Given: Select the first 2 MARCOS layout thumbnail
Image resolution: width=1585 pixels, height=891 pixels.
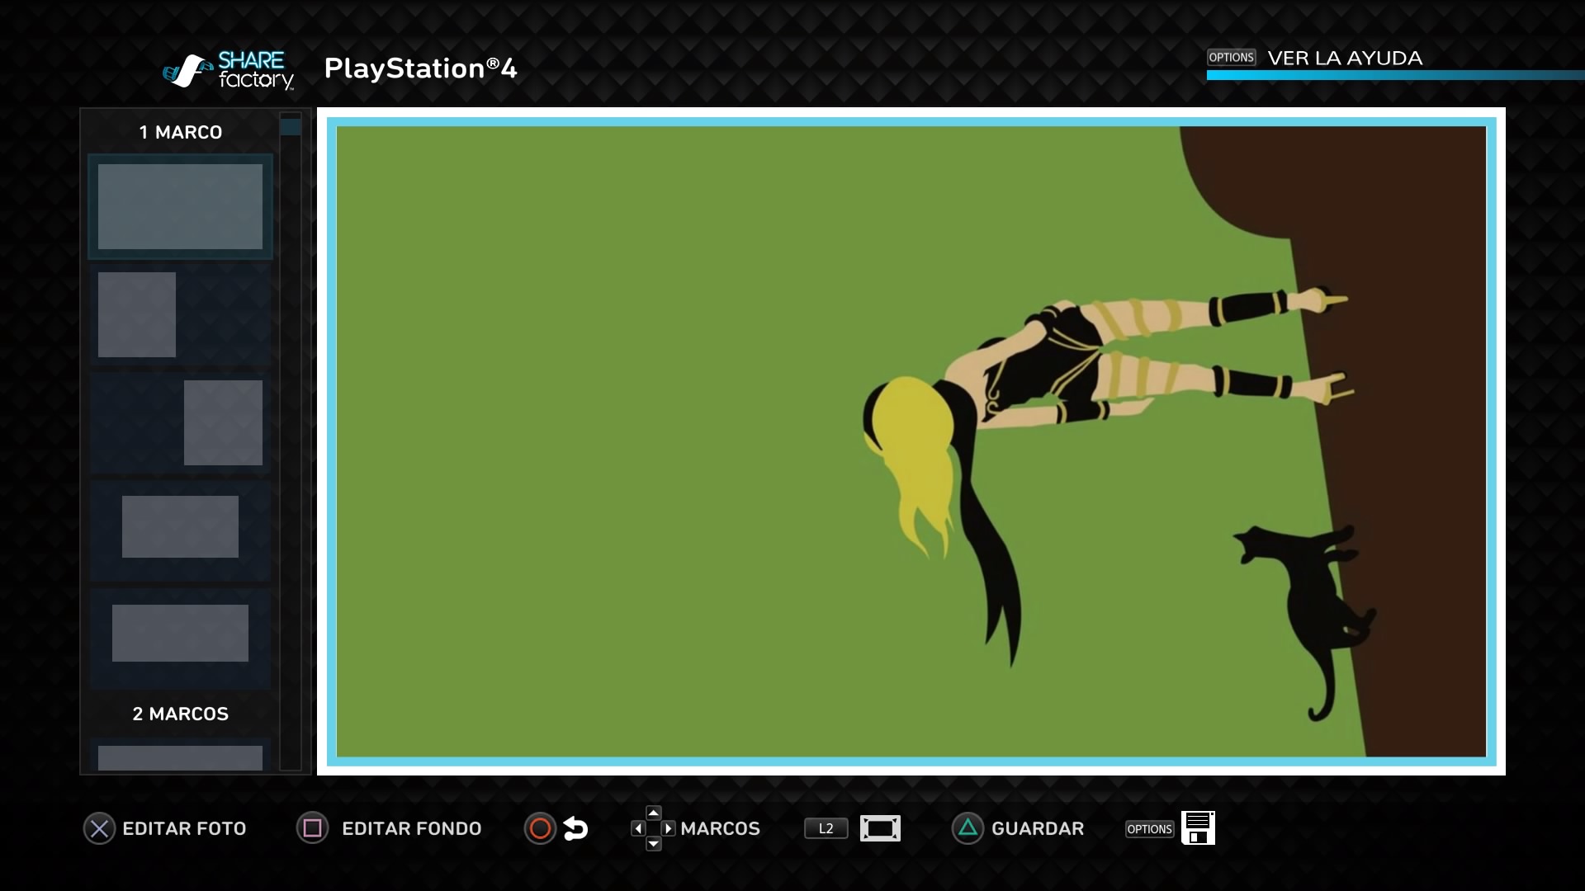Looking at the screenshot, I should click(180, 756).
